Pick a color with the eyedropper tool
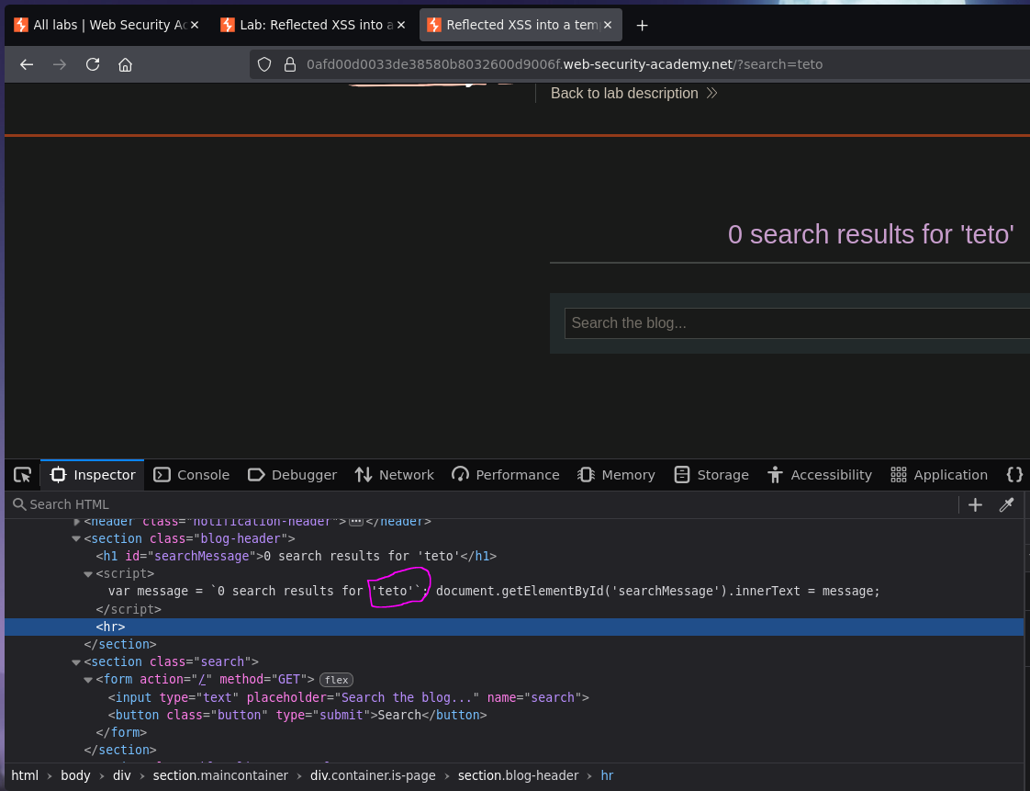The width and height of the screenshot is (1030, 791). click(1006, 504)
